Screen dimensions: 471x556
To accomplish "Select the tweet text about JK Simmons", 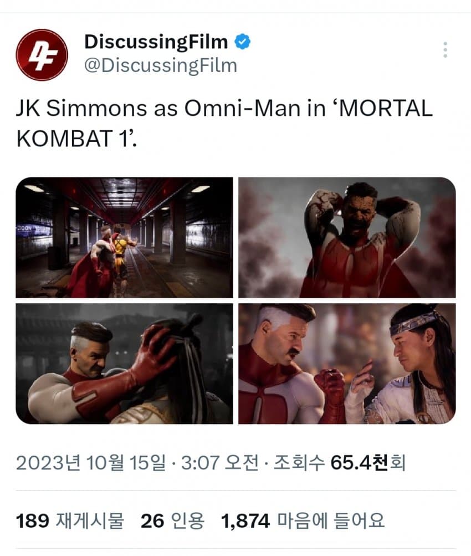I will 224,123.
